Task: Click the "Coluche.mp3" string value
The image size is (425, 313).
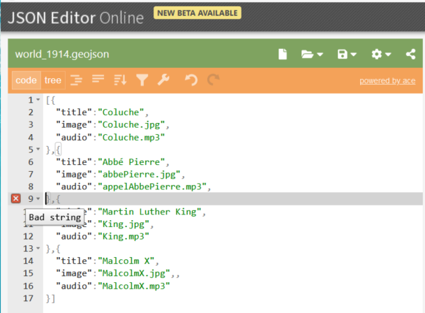Action: click(131, 138)
